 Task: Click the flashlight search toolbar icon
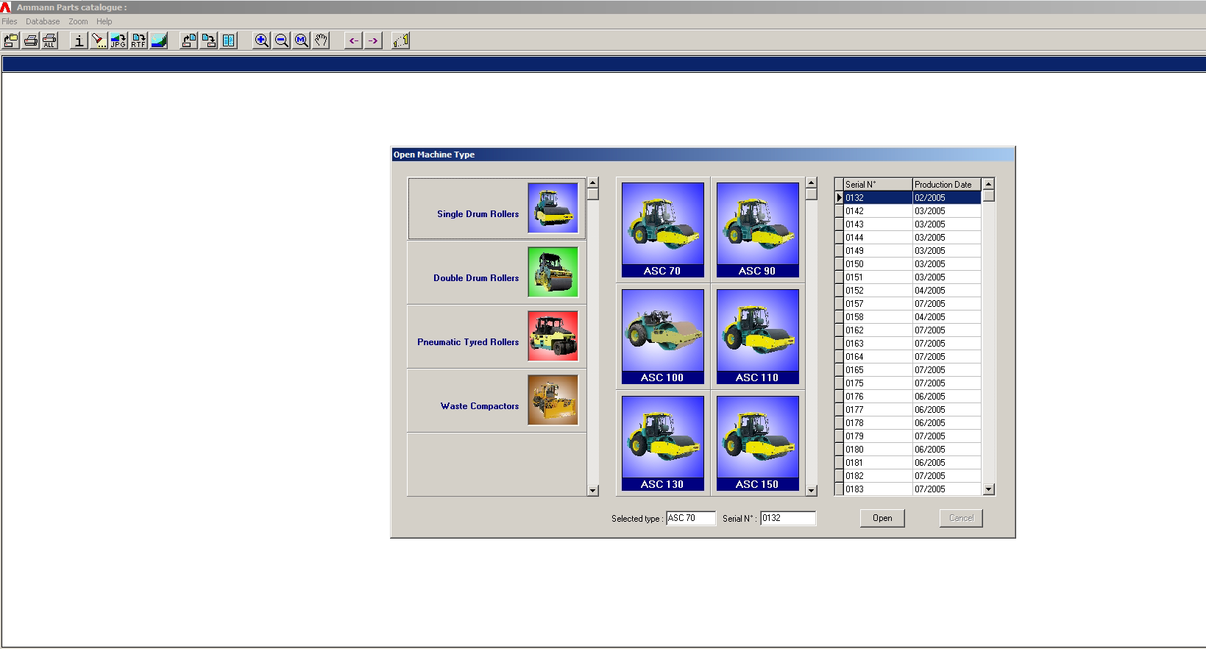point(99,40)
